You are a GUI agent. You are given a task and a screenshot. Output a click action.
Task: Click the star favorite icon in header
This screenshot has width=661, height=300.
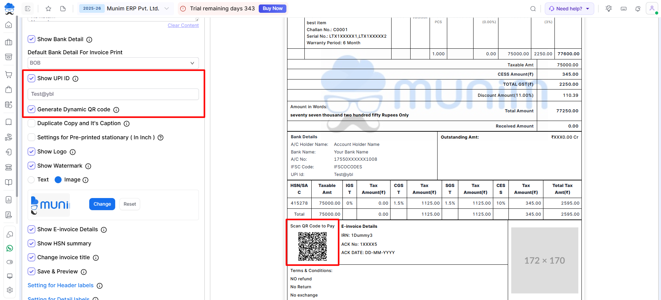[x=48, y=9]
